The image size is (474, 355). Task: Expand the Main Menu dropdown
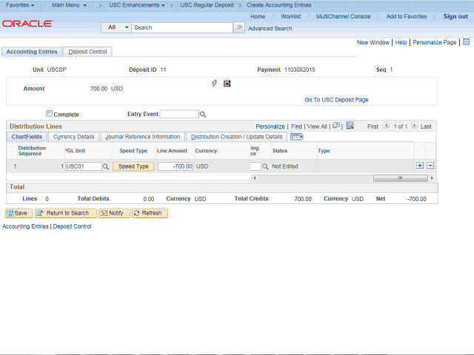pos(69,5)
